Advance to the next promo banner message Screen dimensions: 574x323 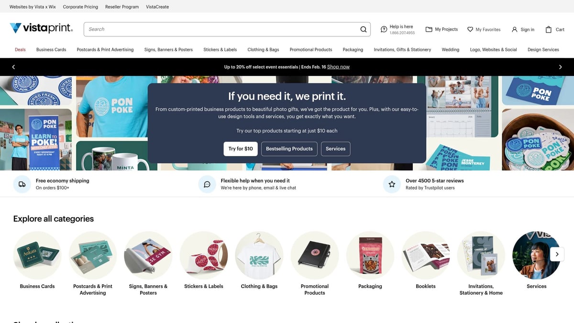point(560,67)
